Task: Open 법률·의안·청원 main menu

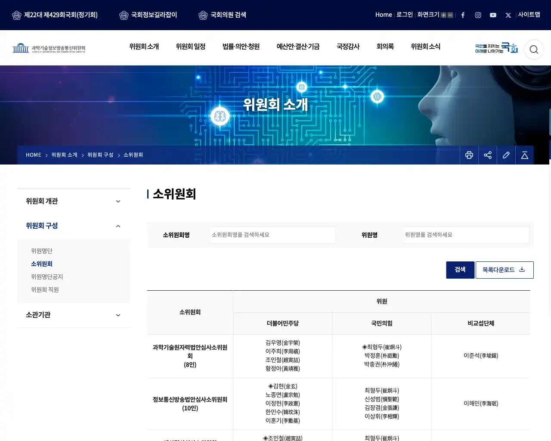Action: tap(241, 47)
